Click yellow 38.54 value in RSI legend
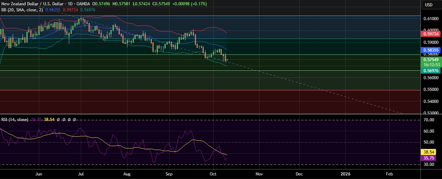Viewport: 442px width, 179px height. pos(49,120)
